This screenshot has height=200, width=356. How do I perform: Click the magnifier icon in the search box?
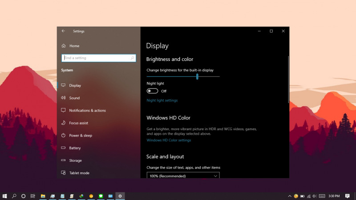(132, 58)
